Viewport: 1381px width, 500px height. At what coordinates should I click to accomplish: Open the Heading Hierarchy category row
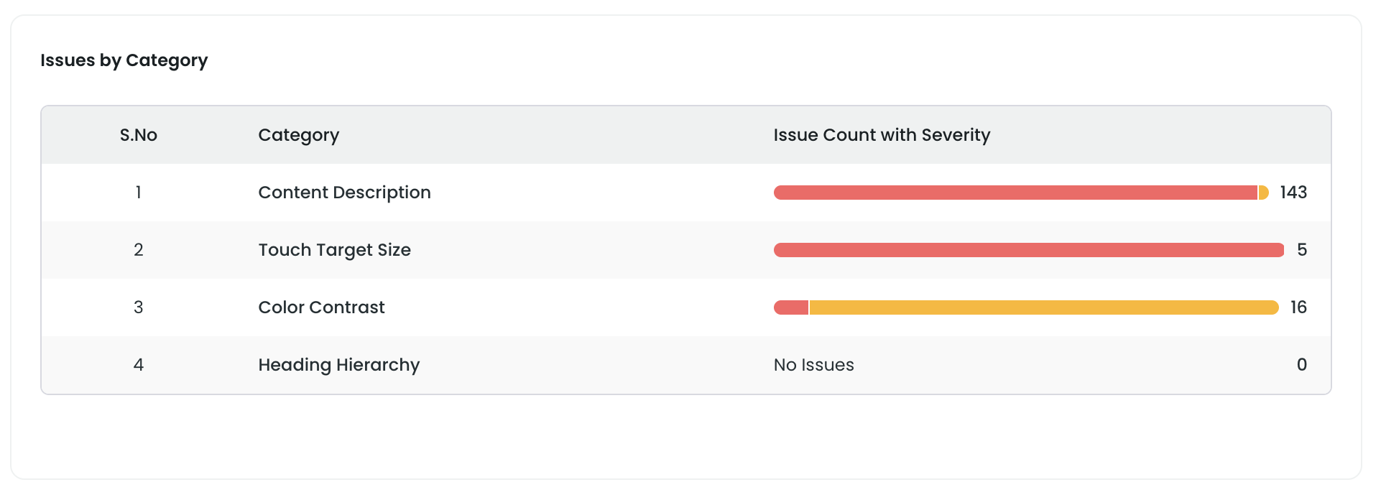(339, 365)
